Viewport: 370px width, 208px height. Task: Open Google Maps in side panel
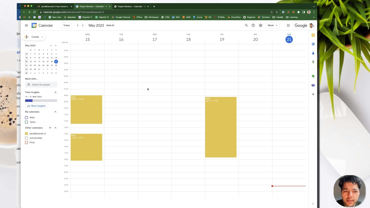pyautogui.click(x=313, y=62)
